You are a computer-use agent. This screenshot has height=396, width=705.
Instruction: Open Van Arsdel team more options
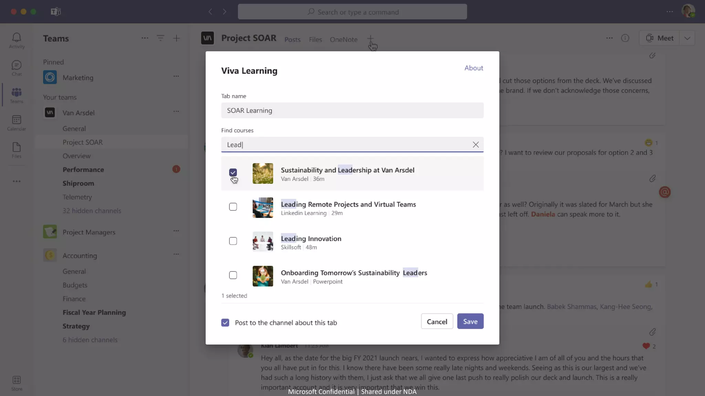tap(176, 111)
